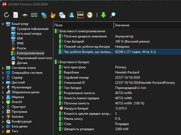The width and height of the screenshot is (181, 135).
Task: Select the Датчик tree item
Action: coord(22,63)
